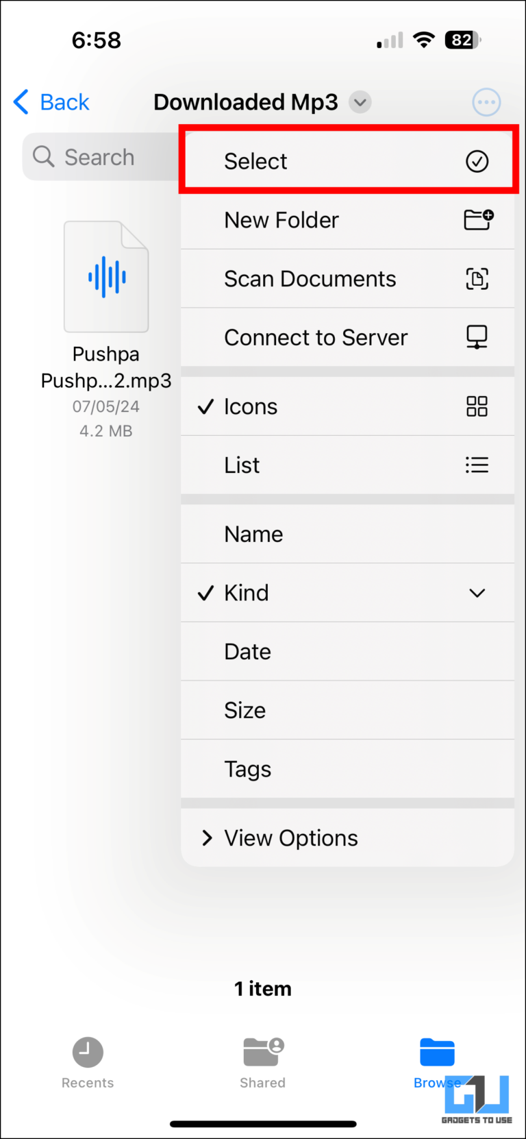Toggle the Kind sort order chevron
This screenshot has width=526, height=1139.
[477, 593]
